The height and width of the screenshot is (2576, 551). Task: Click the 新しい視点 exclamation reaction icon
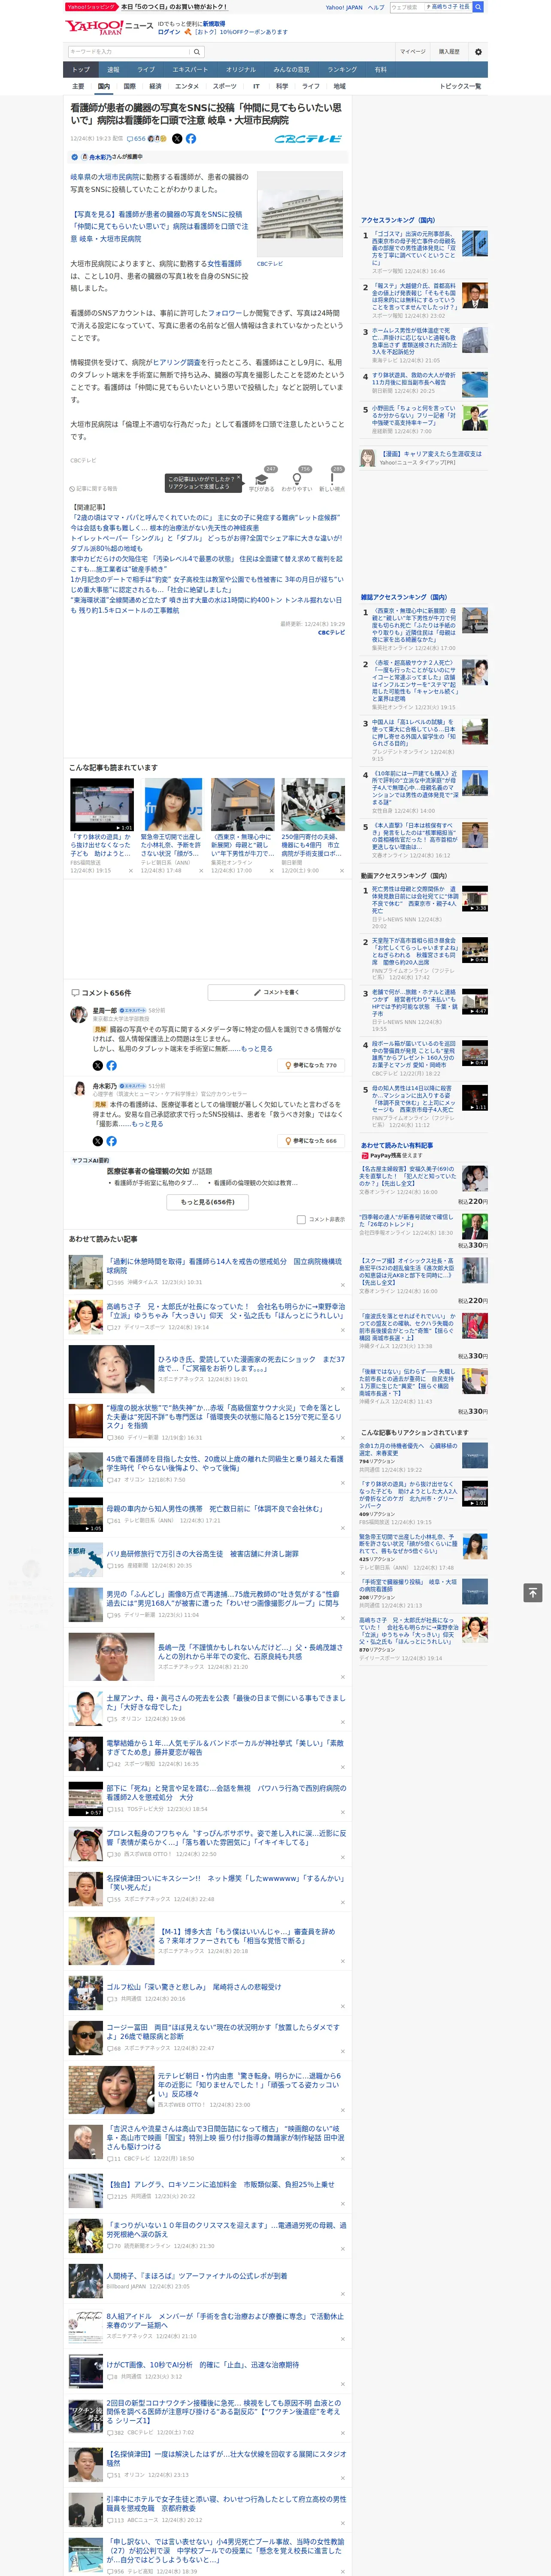332,480
